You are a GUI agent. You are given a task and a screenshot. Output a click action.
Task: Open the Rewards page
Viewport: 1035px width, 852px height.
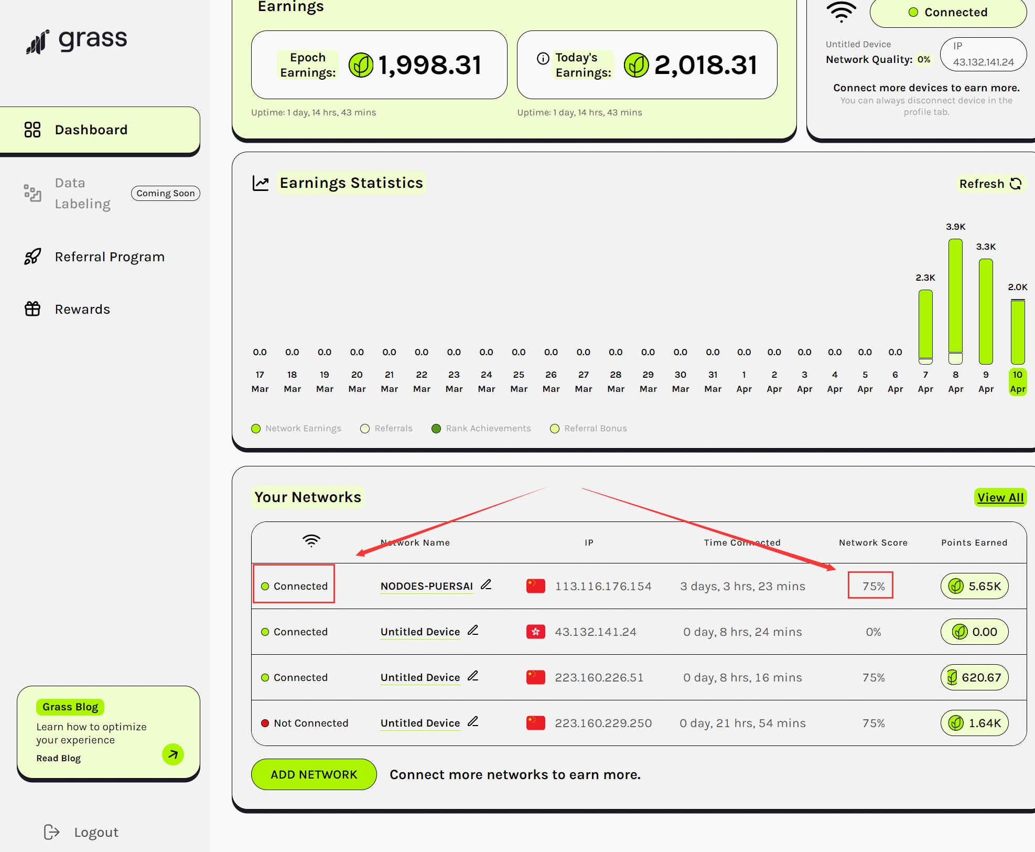[82, 309]
